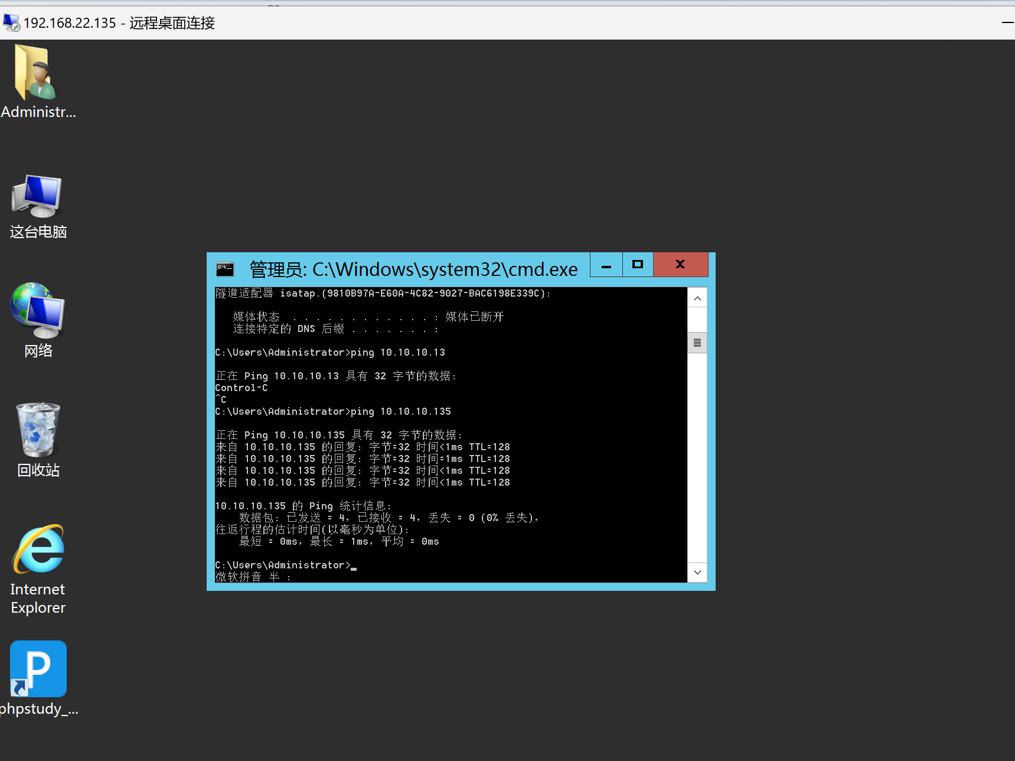Image resolution: width=1015 pixels, height=761 pixels.
Task: Select the 这台电脑 desktop icon
Action: [37, 198]
